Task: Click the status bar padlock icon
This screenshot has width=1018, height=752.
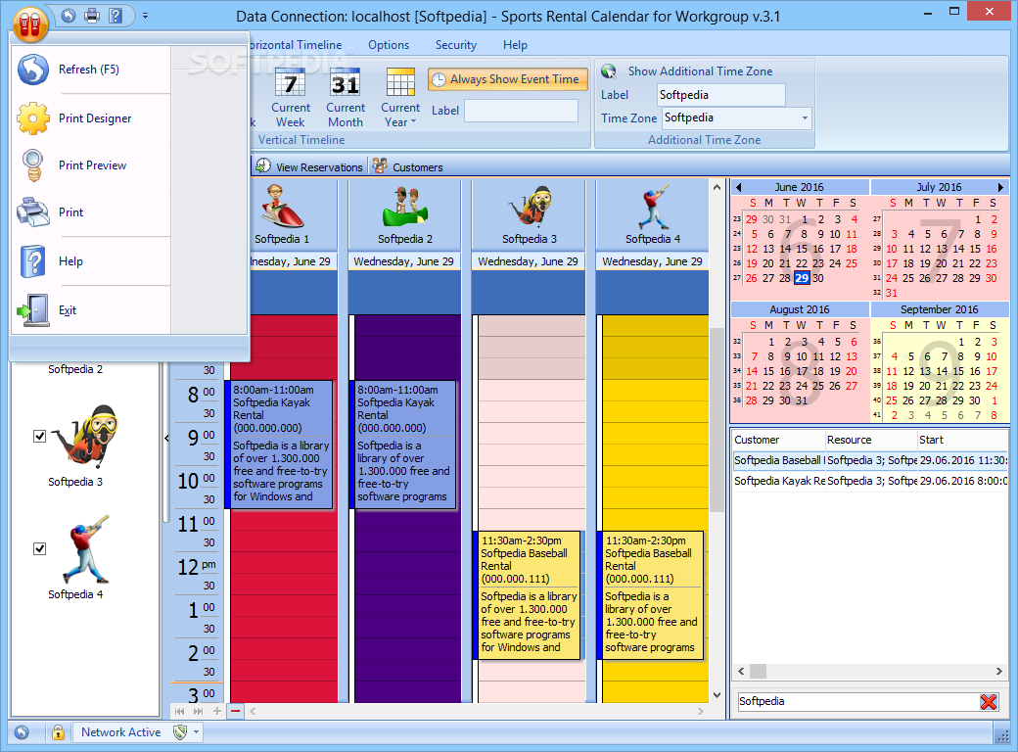Action: coord(58,732)
